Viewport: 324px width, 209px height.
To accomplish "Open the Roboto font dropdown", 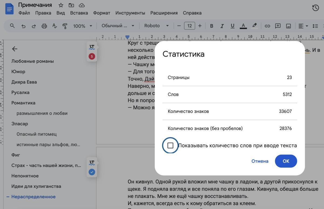I will pos(156,26).
